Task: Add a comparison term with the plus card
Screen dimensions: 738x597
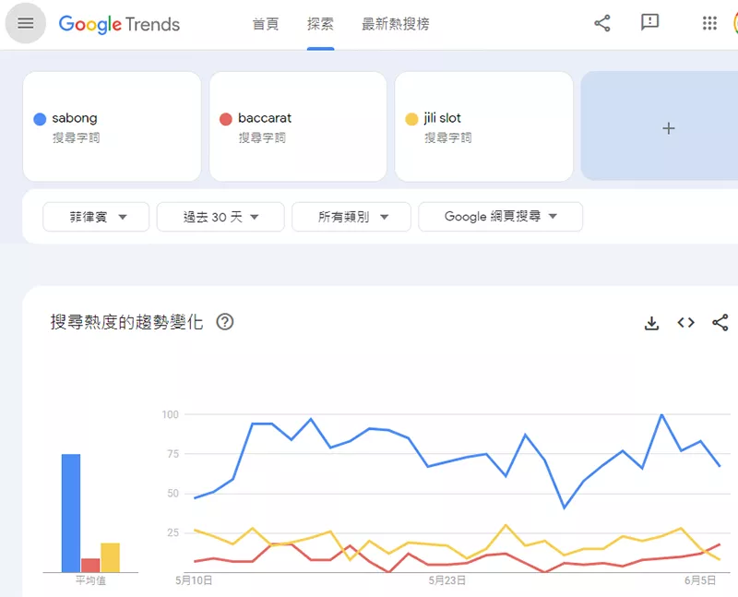Action: tap(669, 128)
